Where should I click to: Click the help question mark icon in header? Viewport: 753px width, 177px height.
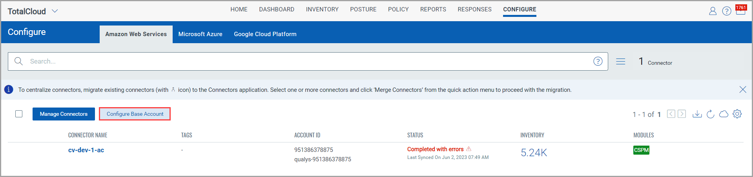pos(726,11)
